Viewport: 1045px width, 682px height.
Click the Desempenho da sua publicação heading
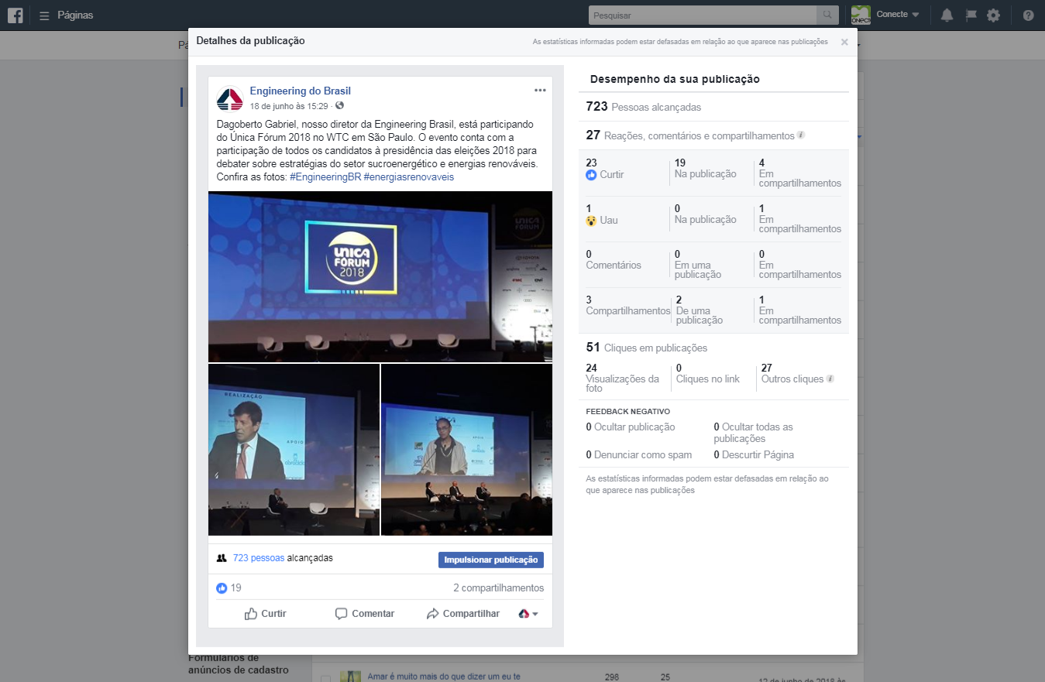click(x=675, y=79)
